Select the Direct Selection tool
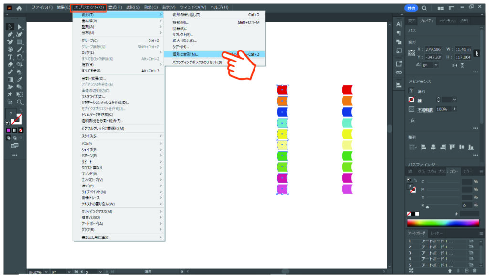 coord(20,27)
